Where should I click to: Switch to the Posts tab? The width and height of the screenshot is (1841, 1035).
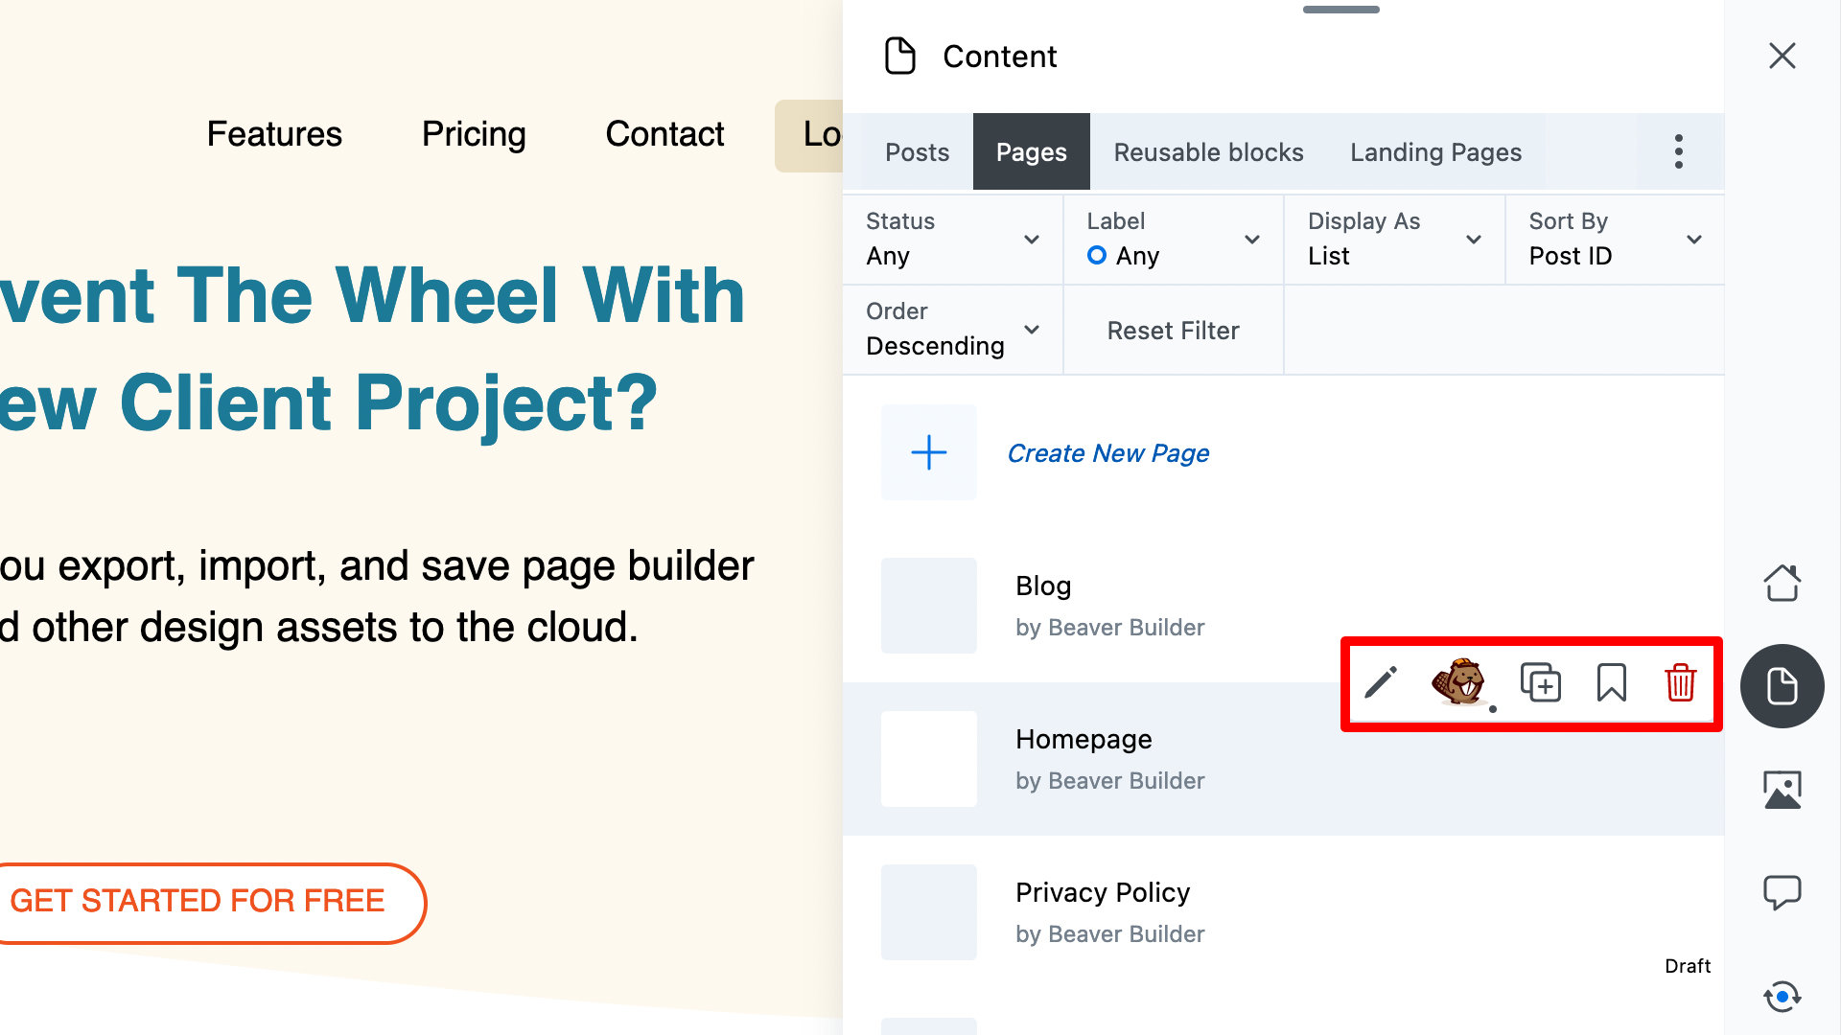click(917, 151)
